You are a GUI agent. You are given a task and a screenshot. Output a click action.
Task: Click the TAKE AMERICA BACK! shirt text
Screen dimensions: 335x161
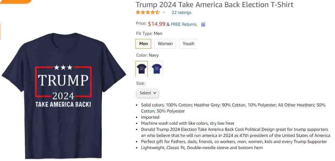[x=63, y=105]
